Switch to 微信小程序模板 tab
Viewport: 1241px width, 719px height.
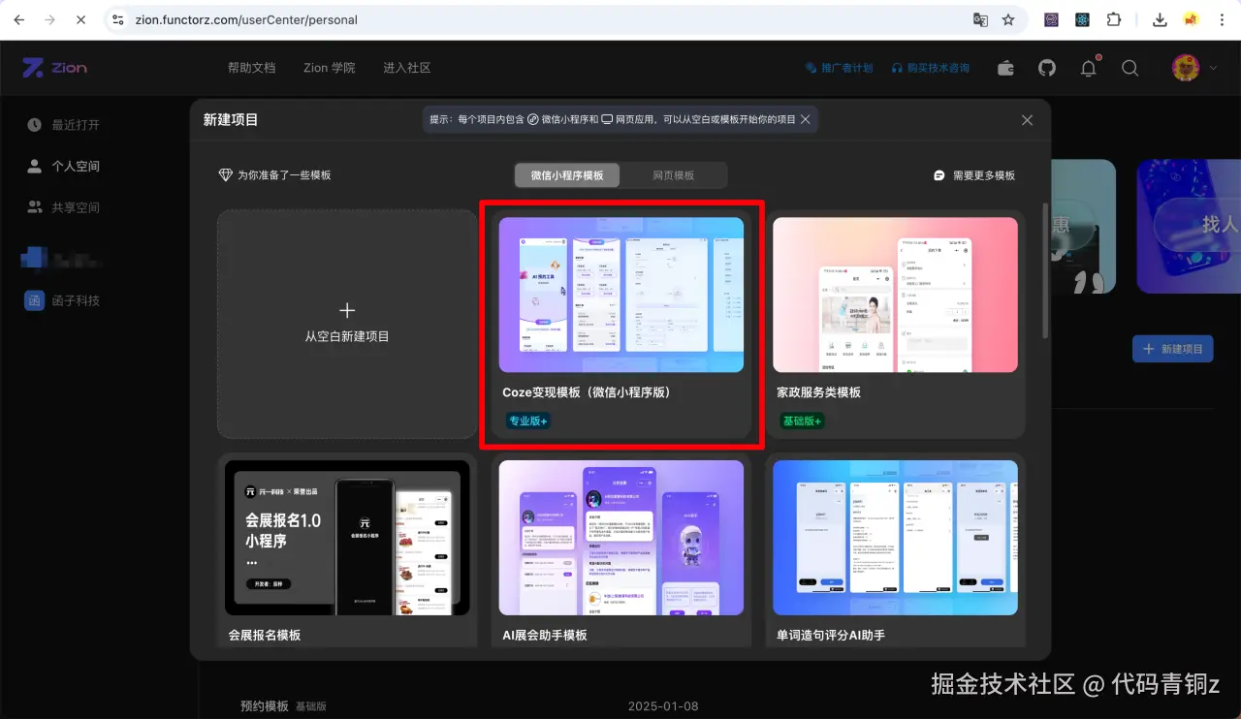click(567, 175)
